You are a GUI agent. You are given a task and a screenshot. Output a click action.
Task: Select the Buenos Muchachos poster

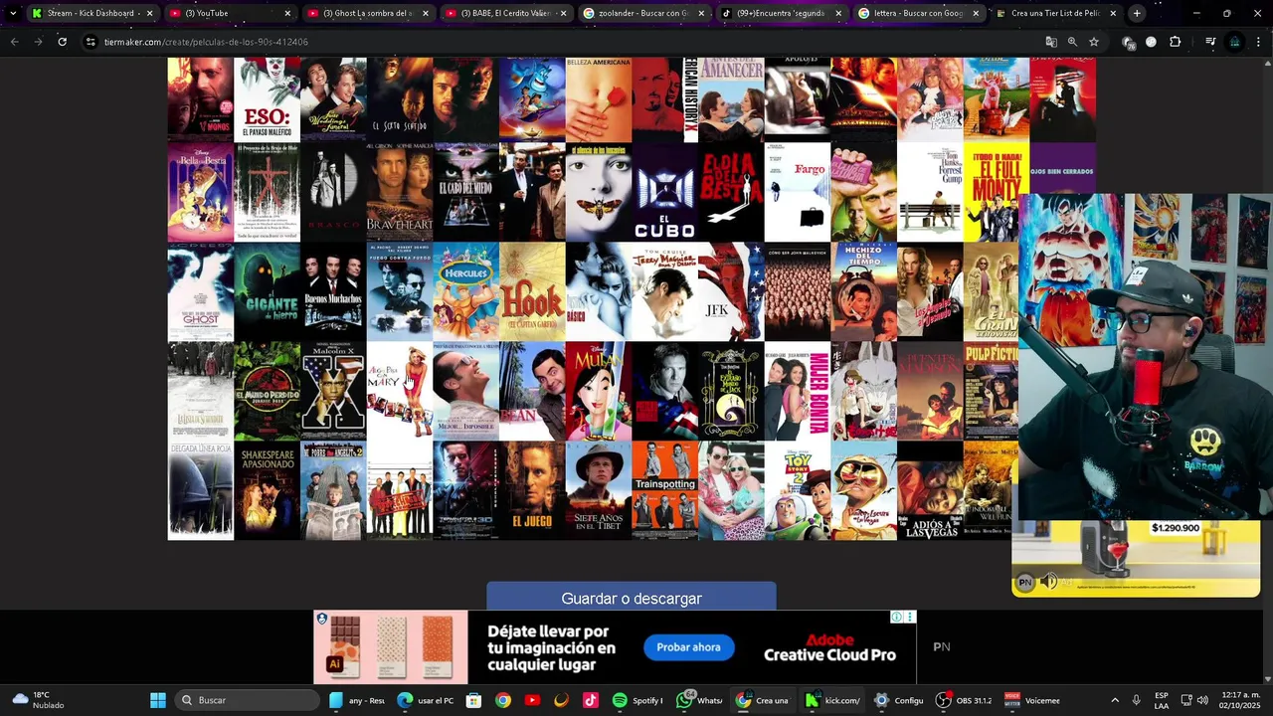333,291
